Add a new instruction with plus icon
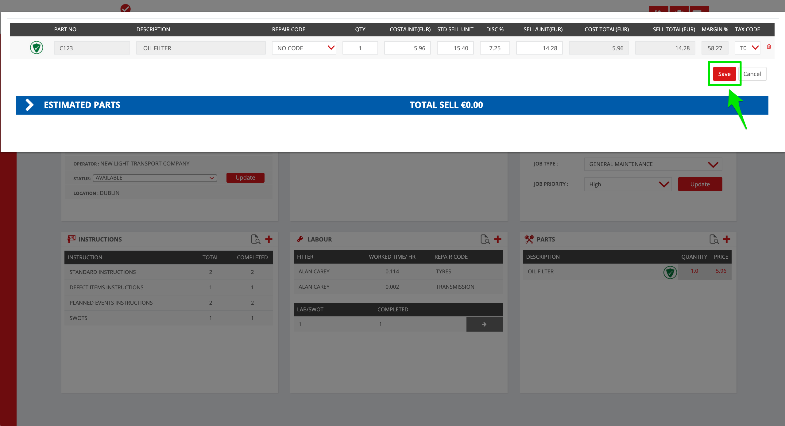This screenshot has height=426, width=785. pos(269,239)
